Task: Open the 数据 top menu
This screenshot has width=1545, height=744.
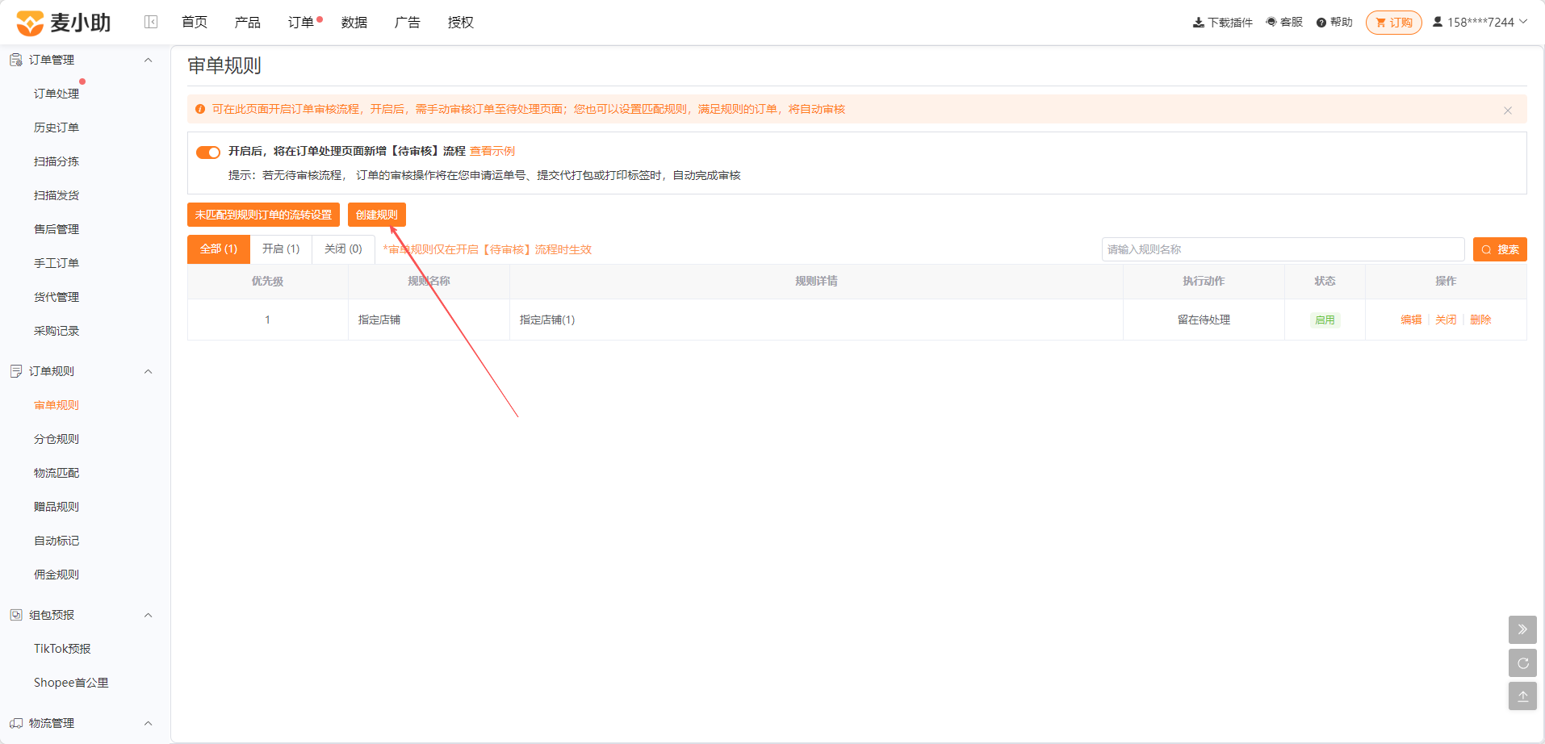Action: tap(354, 23)
